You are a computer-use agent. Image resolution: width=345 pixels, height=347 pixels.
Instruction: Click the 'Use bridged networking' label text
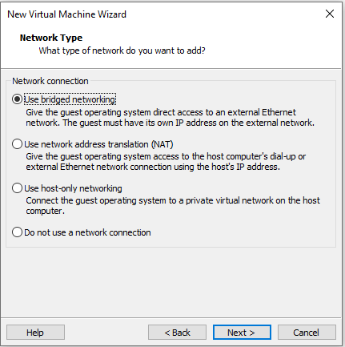tap(70, 99)
